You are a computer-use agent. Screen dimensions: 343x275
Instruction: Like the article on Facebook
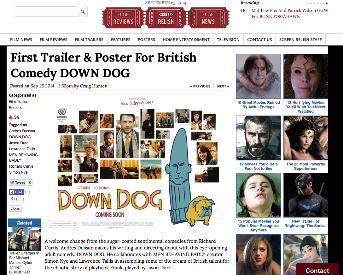point(16,192)
